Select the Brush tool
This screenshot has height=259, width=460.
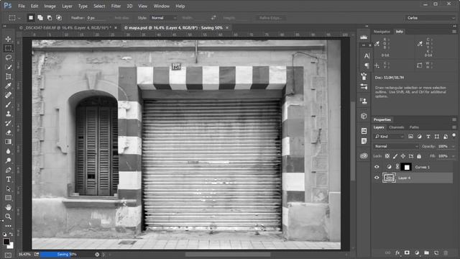8,104
